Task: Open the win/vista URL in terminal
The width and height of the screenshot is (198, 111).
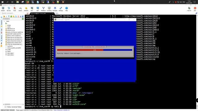Action: [x=147, y=57]
